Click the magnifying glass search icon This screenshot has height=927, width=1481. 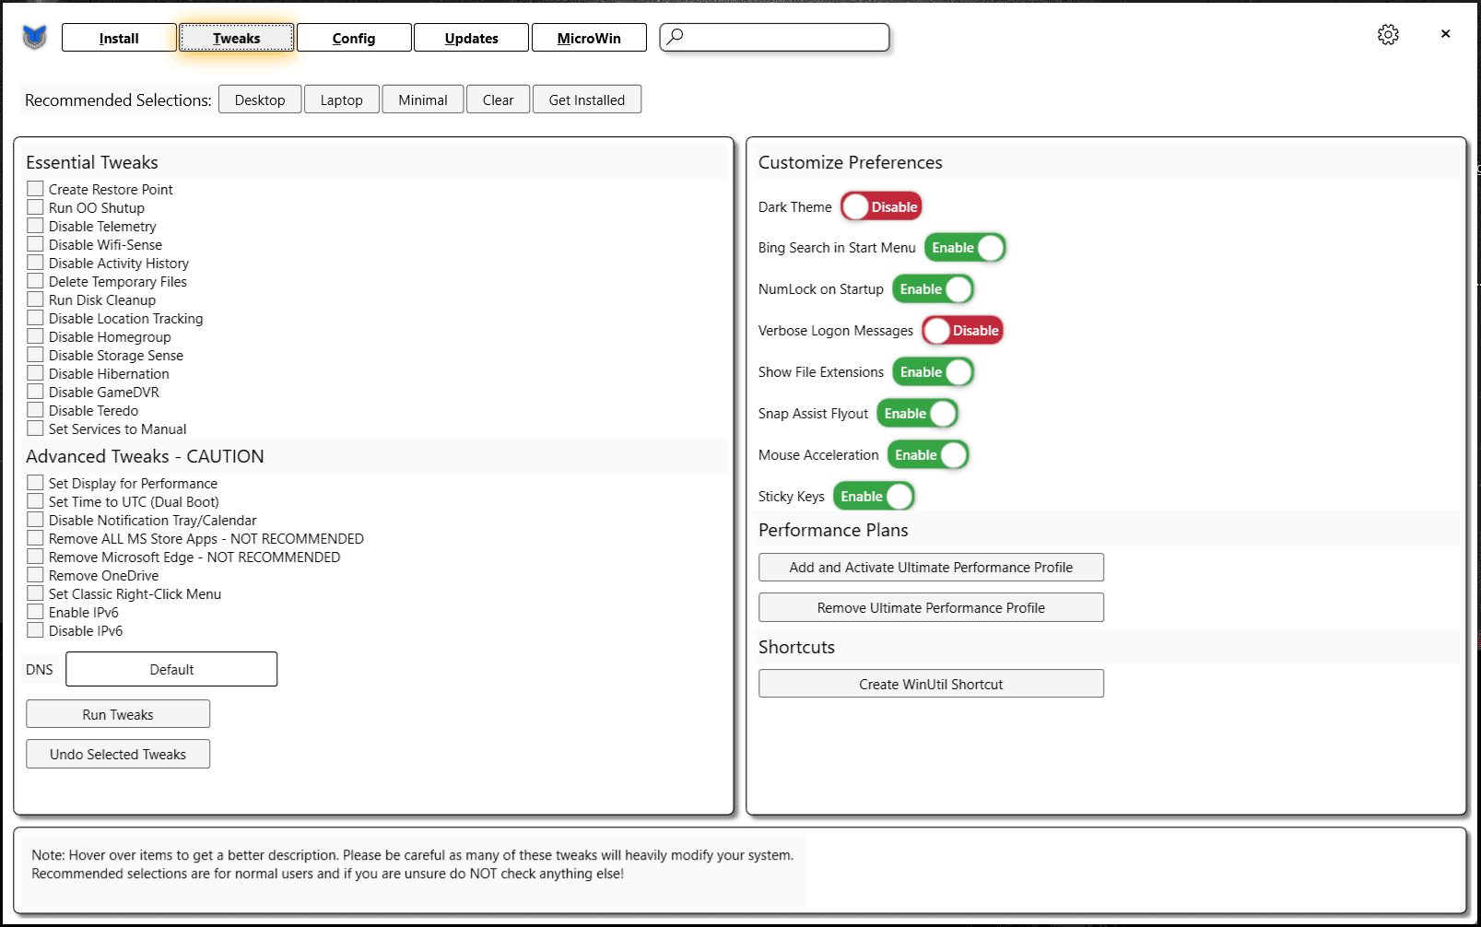(676, 37)
